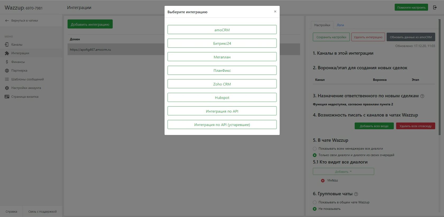
Task: Open the Добавить dropdown
Action: pyautogui.click(x=343, y=171)
